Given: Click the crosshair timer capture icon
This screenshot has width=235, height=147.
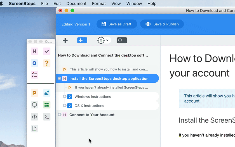Looking at the screenshot, I should [101, 40].
